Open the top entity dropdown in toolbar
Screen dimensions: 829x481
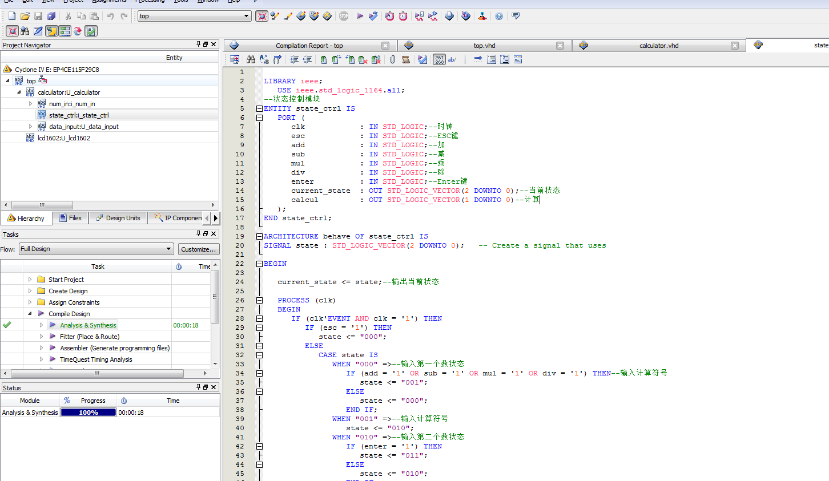click(x=246, y=16)
